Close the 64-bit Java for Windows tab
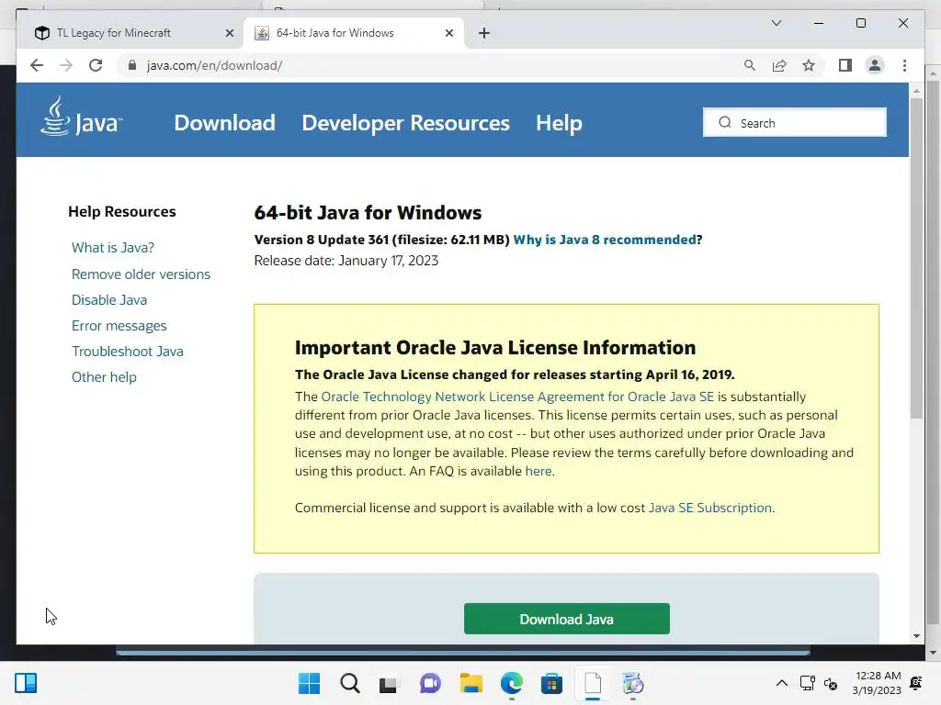 click(x=448, y=33)
